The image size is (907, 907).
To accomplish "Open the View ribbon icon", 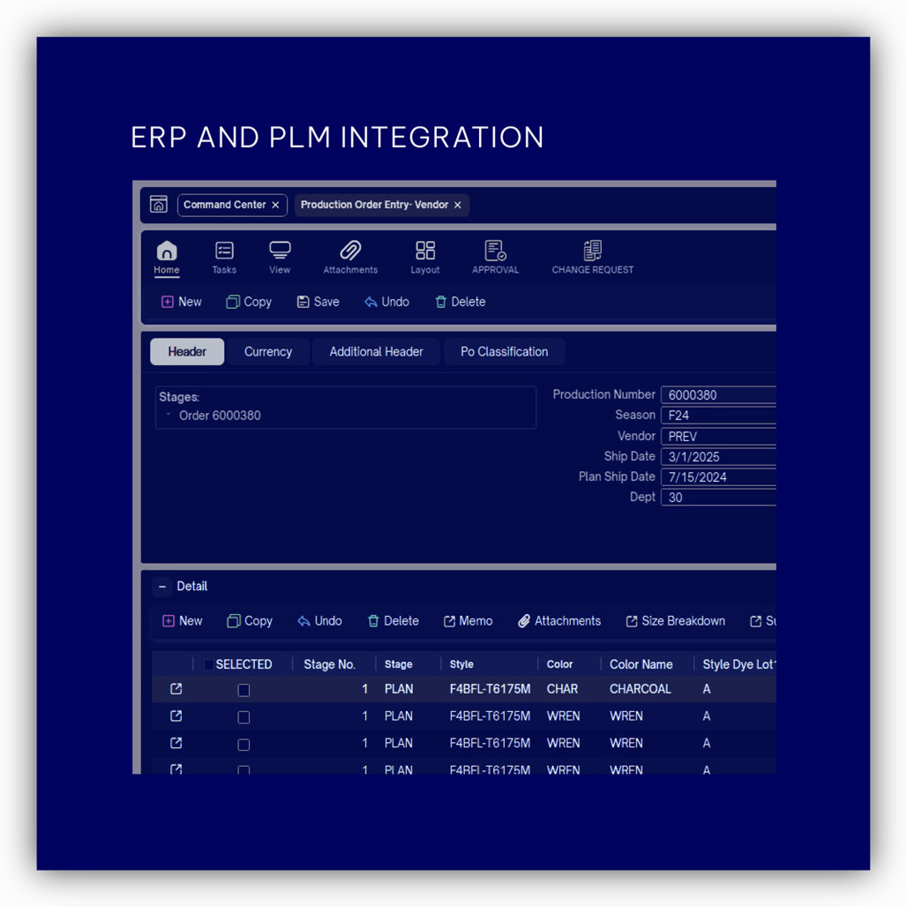I will click(x=280, y=251).
